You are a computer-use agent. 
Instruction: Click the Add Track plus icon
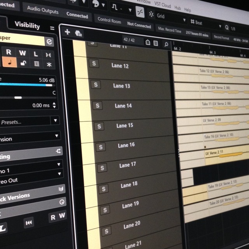click(67, 32)
